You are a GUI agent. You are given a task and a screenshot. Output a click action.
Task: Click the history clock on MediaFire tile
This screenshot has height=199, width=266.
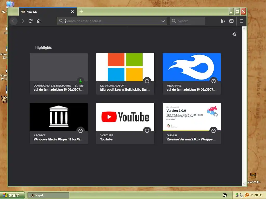click(214, 81)
